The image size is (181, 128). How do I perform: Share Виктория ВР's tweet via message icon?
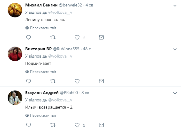[101, 81]
